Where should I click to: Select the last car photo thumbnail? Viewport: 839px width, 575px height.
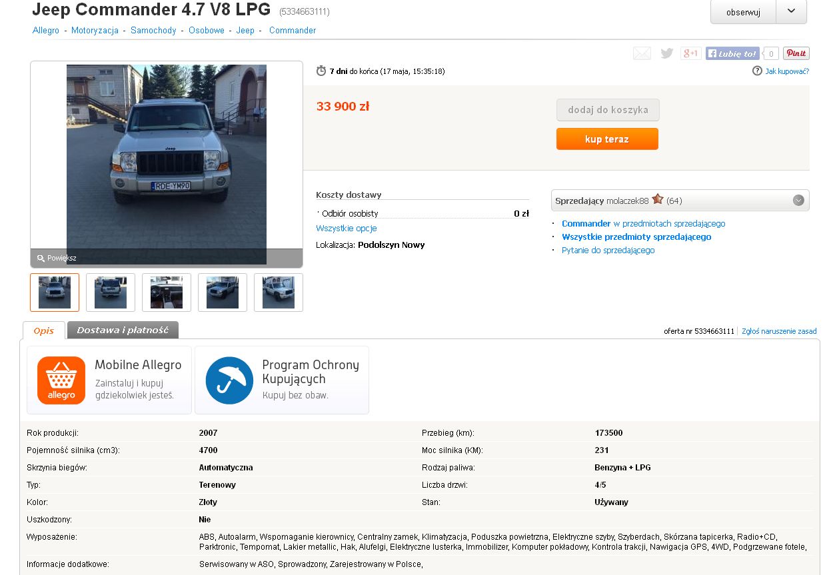click(x=279, y=292)
